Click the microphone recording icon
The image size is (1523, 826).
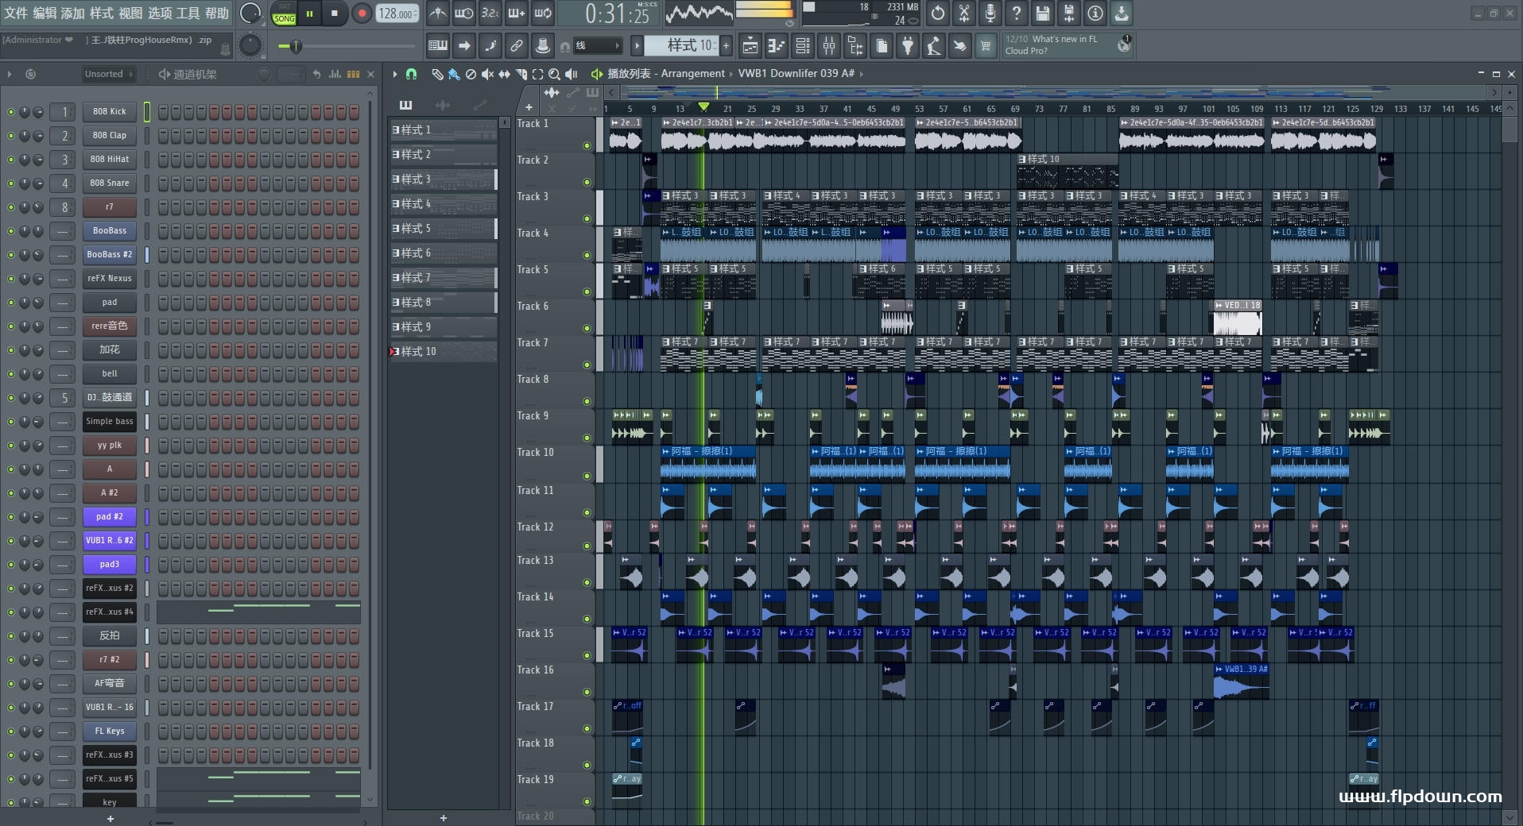coord(990,14)
